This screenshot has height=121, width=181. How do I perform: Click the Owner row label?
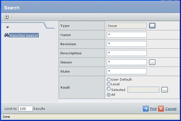coord(66,62)
